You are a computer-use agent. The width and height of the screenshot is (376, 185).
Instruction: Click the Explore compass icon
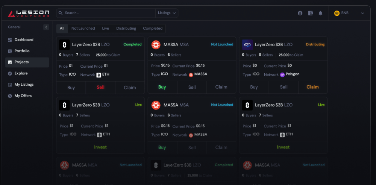tap(10, 73)
